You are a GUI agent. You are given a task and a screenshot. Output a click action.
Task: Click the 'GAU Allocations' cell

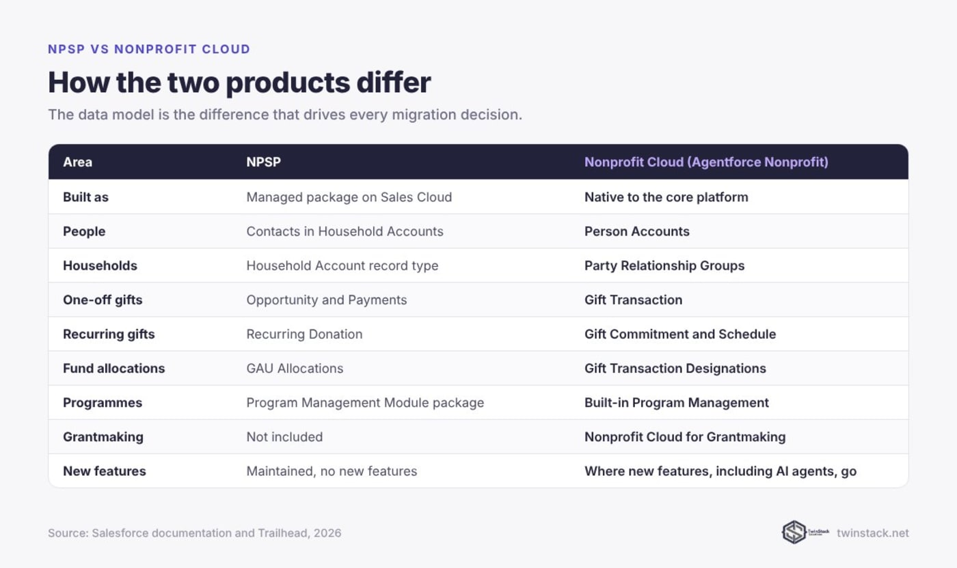295,369
